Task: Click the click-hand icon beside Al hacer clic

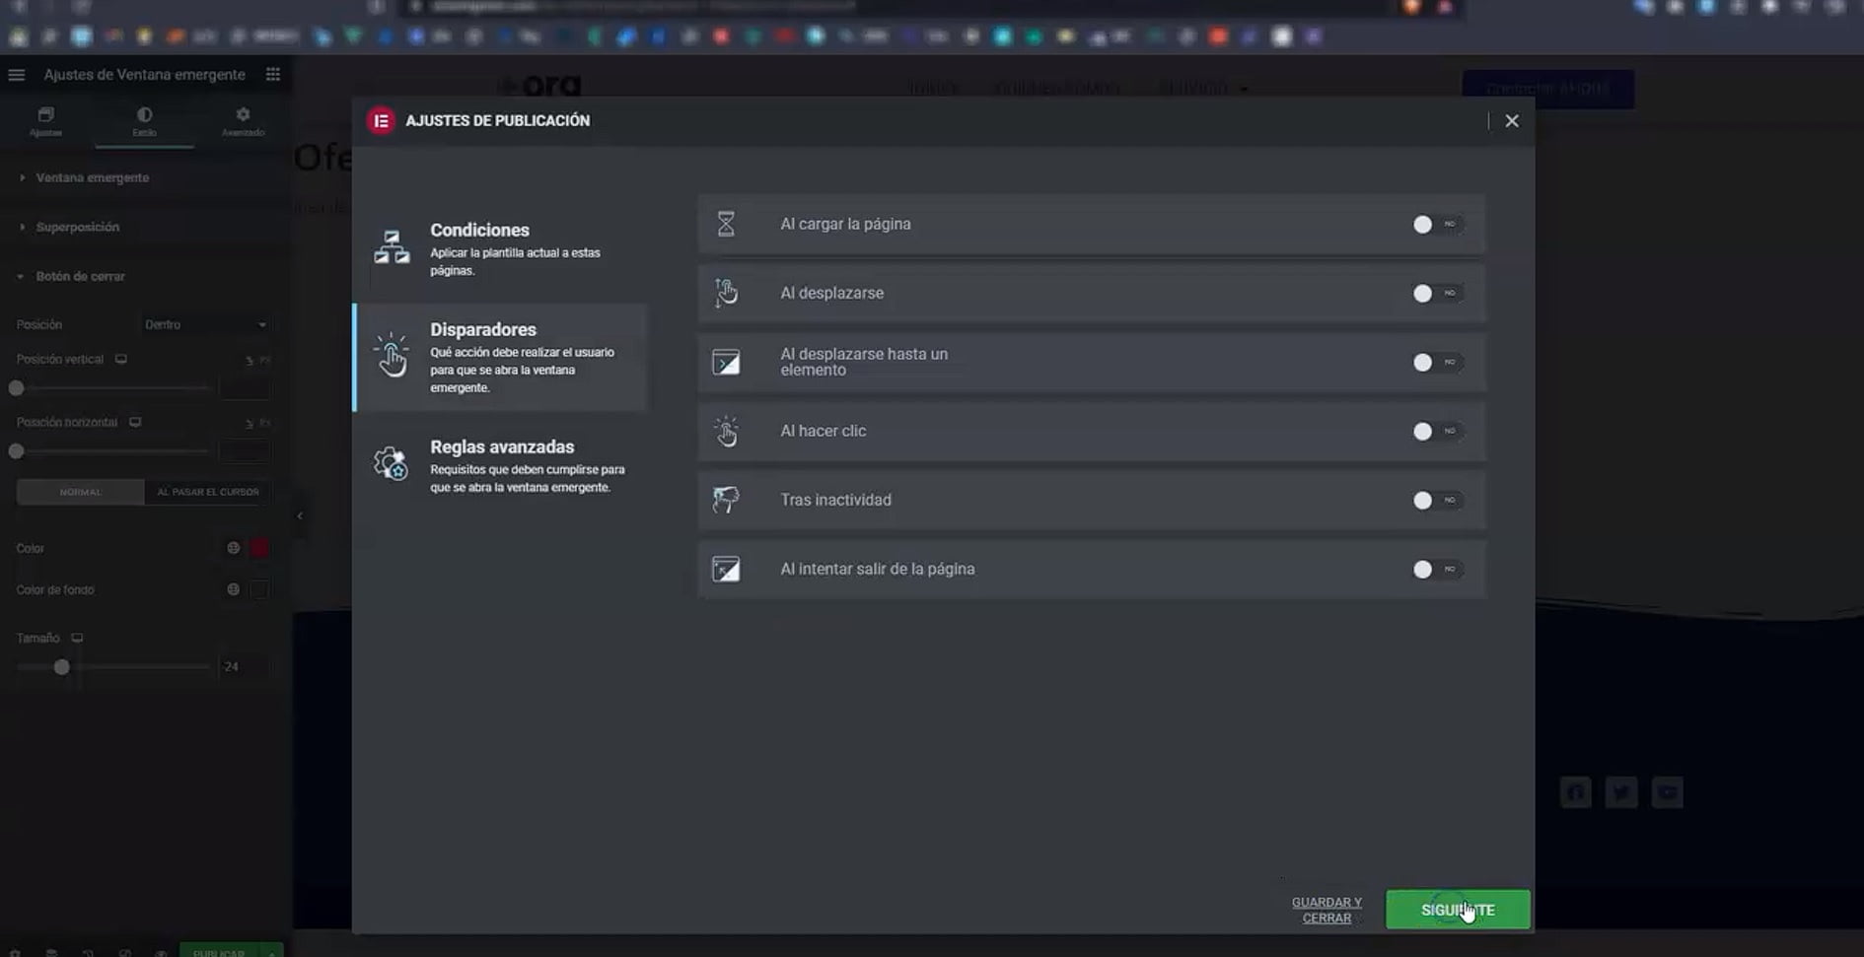Action: 726,431
